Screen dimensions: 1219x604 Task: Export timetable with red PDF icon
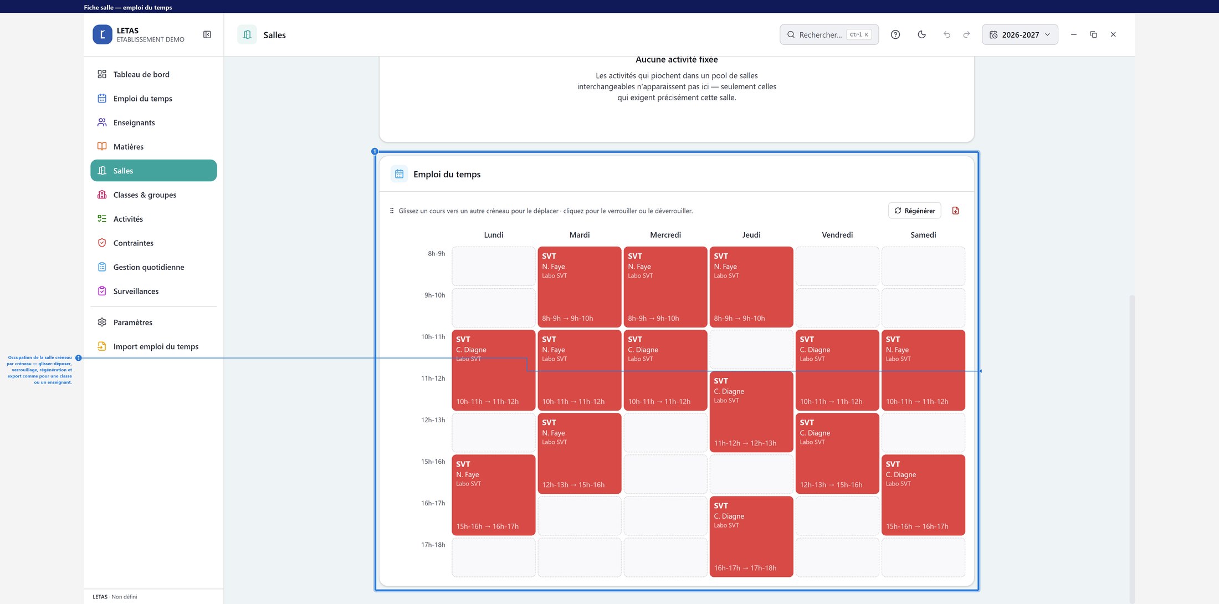coord(956,211)
